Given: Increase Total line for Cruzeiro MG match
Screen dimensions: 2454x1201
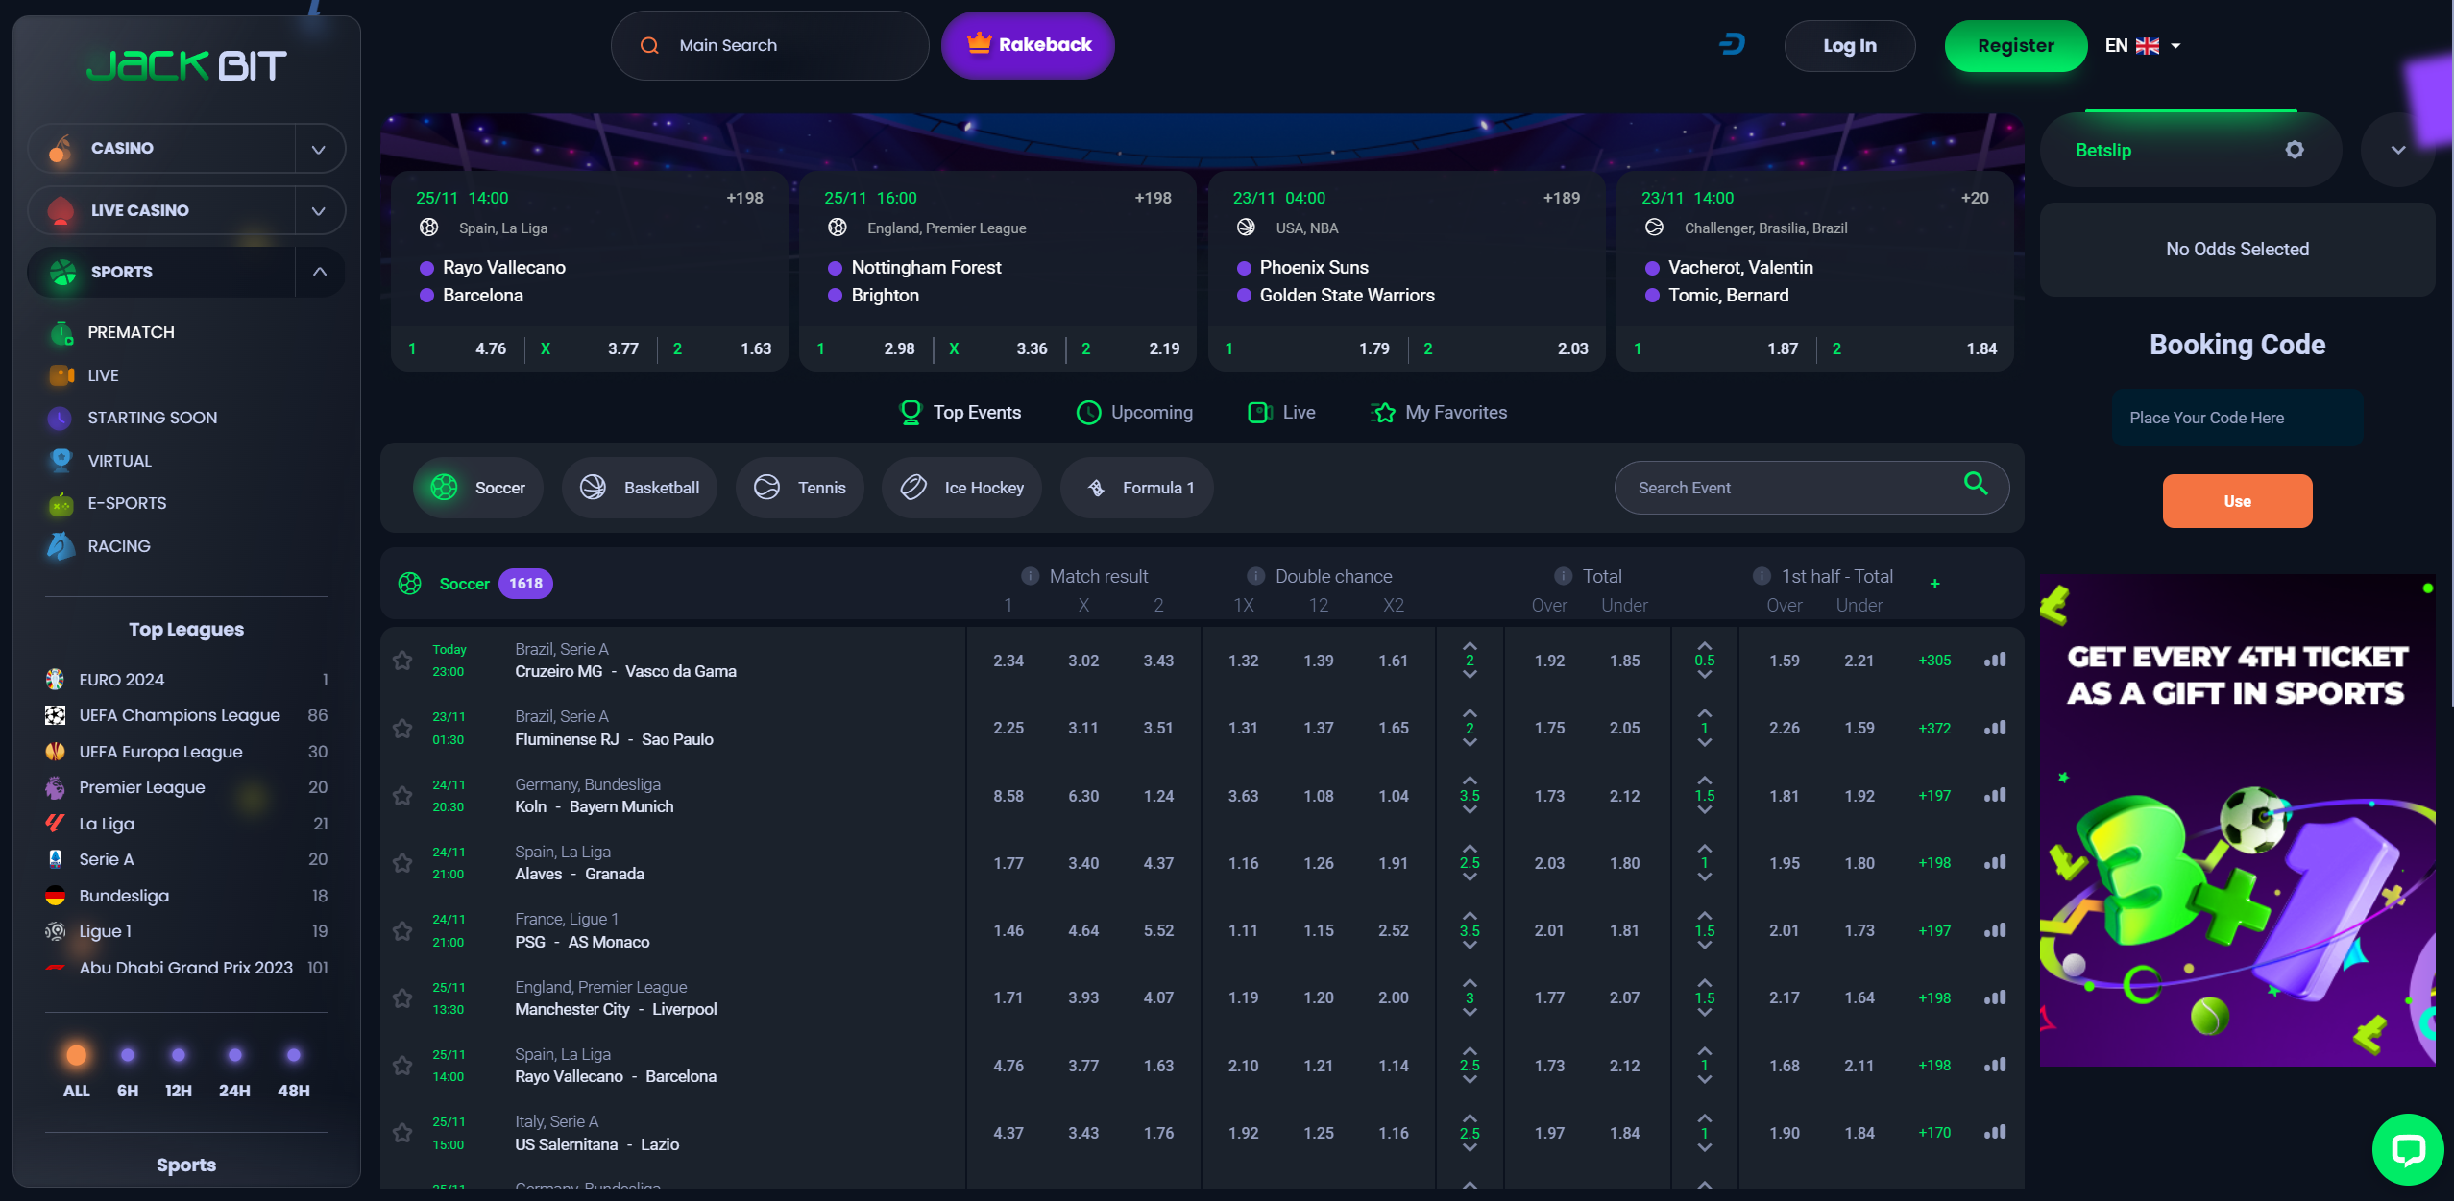Looking at the screenshot, I should pyautogui.click(x=1470, y=645).
